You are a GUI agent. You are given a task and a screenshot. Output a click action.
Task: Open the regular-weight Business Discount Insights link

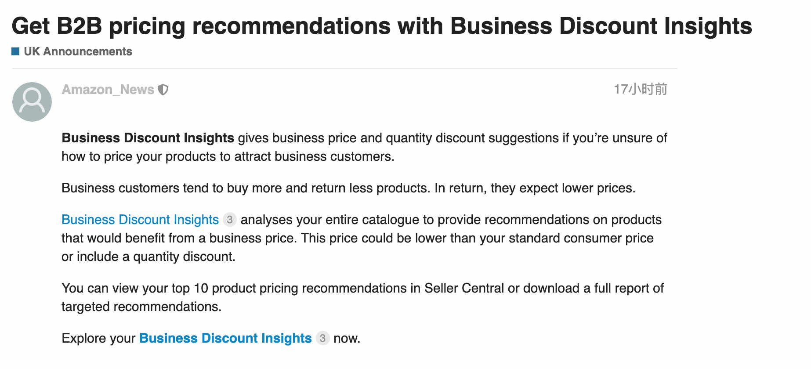click(x=140, y=219)
